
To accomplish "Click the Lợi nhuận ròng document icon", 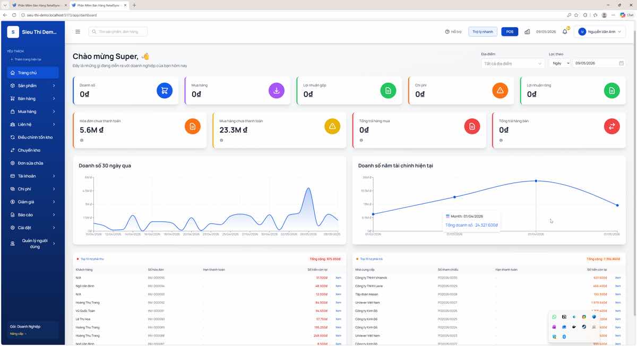I will (x=612, y=91).
